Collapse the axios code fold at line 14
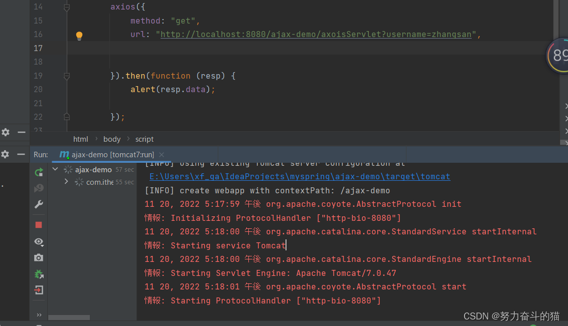 click(x=67, y=7)
